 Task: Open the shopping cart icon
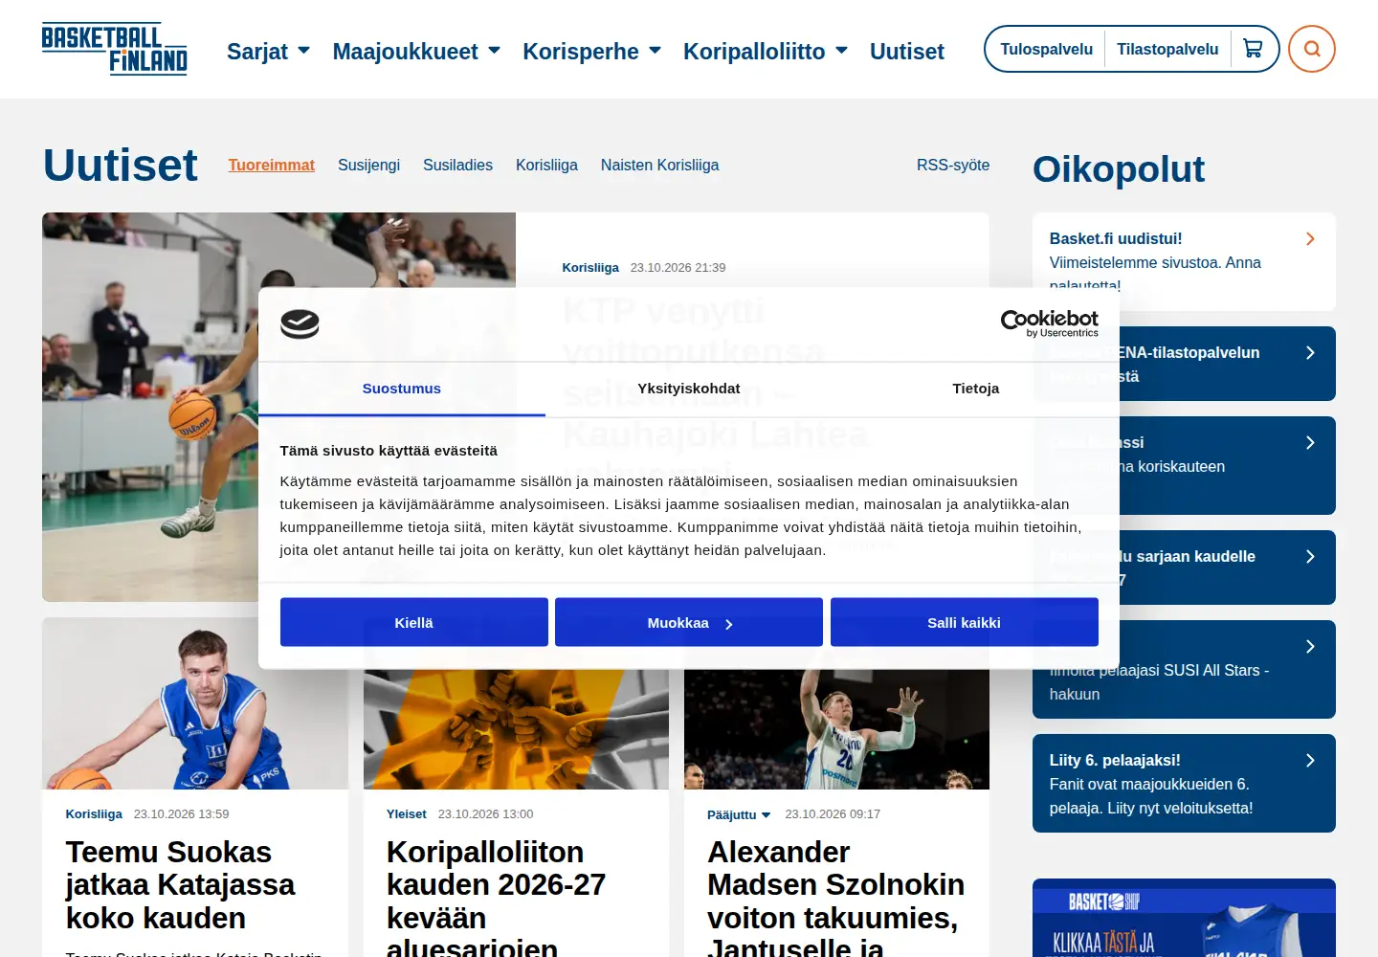pos(1253,49)
